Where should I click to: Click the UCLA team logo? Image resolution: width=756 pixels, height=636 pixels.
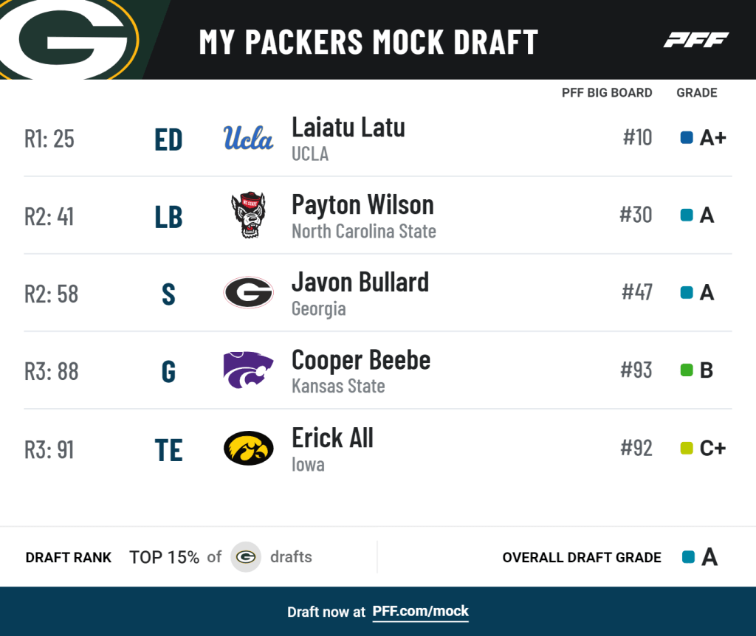[248, 138]
